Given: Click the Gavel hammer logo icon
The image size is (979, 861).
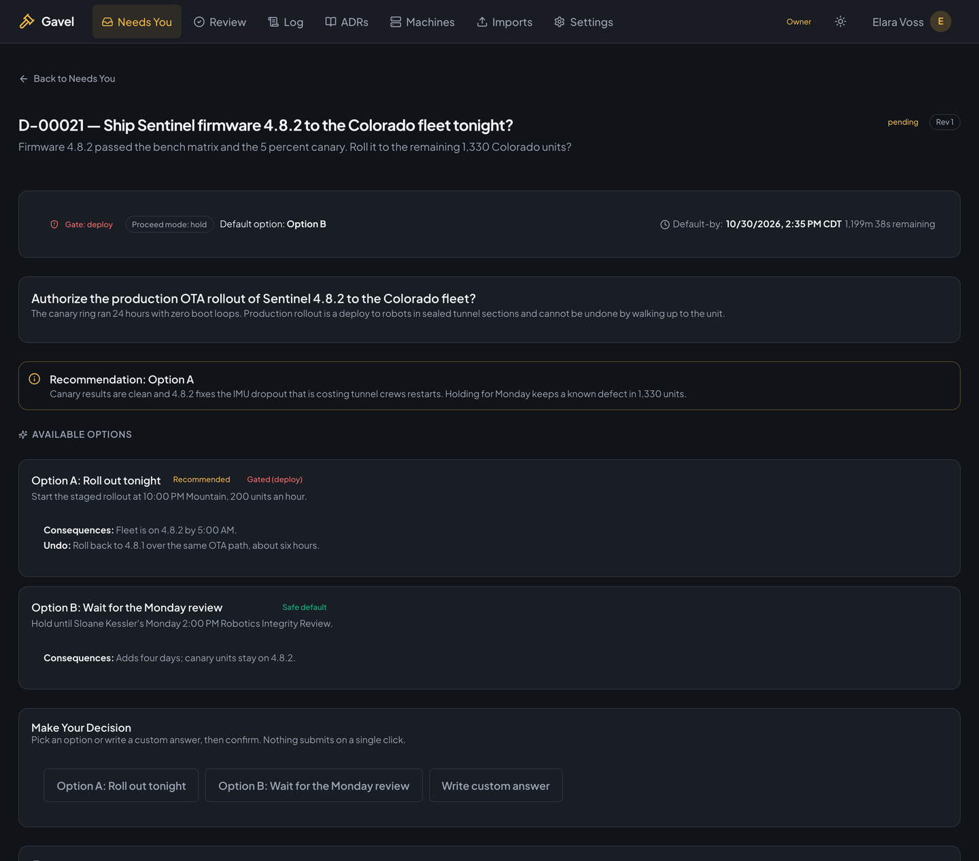Looking at the screenshot, I should [x=27, y=22].
